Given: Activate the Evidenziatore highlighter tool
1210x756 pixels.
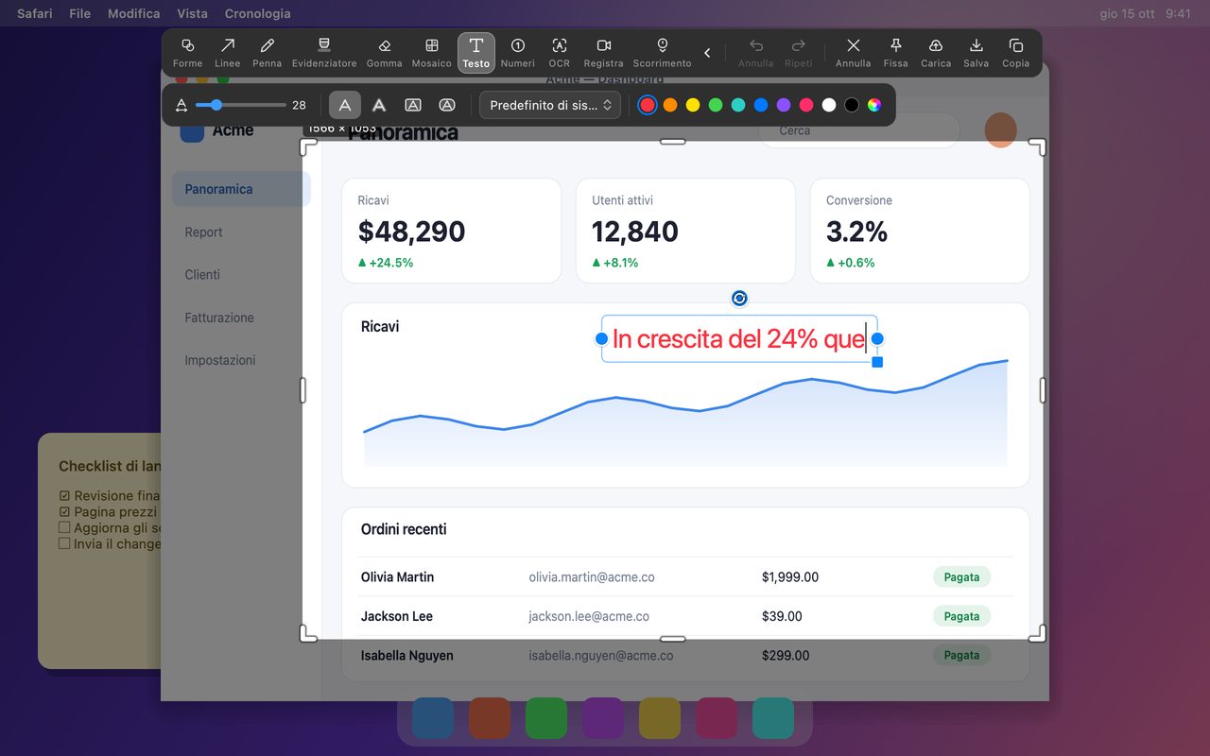Looking at the screenshot, I should (324, 53).
